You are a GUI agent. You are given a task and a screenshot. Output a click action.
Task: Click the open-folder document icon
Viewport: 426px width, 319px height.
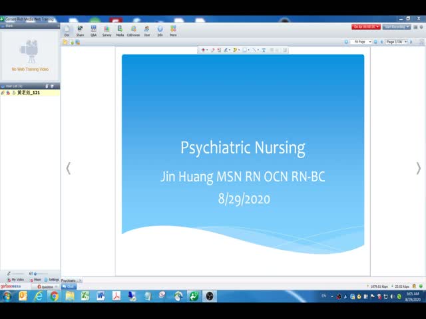[x=65, y=43]
